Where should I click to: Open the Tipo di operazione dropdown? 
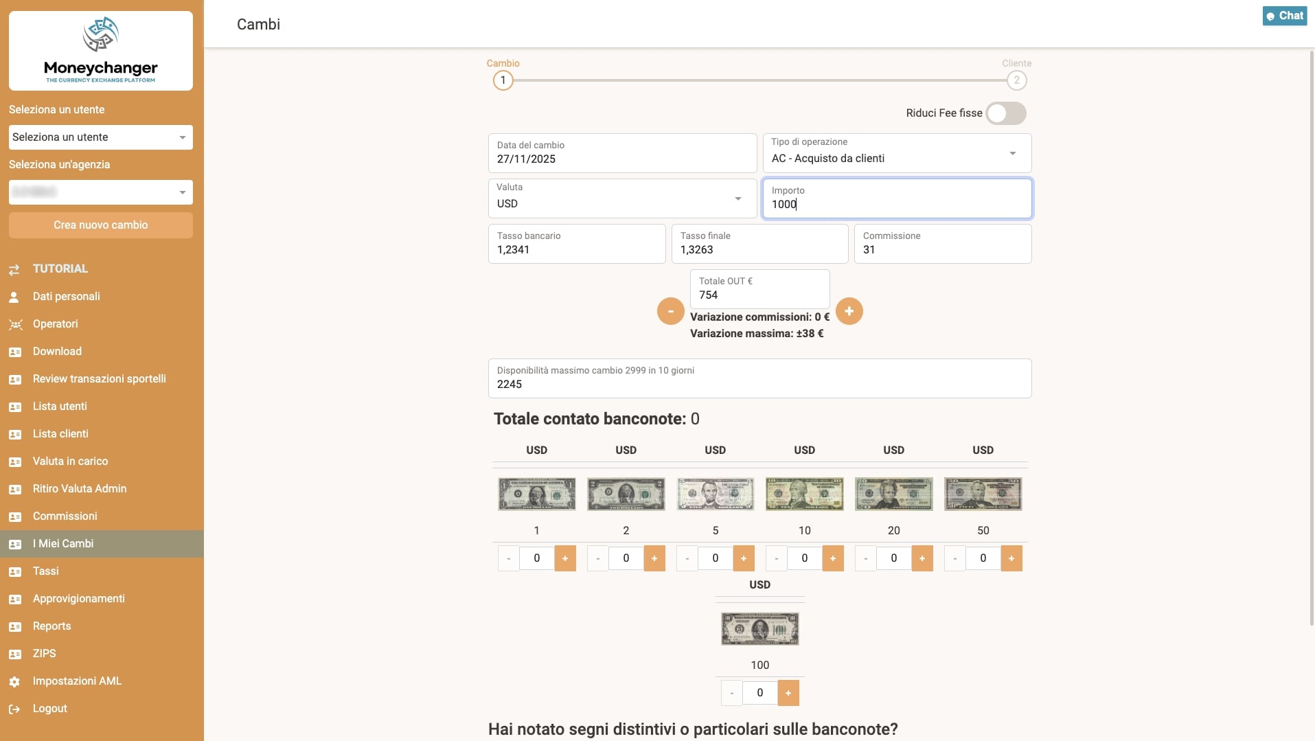(x=897, y=153)
